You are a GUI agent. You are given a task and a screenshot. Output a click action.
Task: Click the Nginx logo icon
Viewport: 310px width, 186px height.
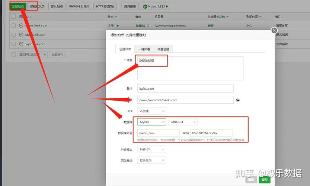[x=145, y=7]
